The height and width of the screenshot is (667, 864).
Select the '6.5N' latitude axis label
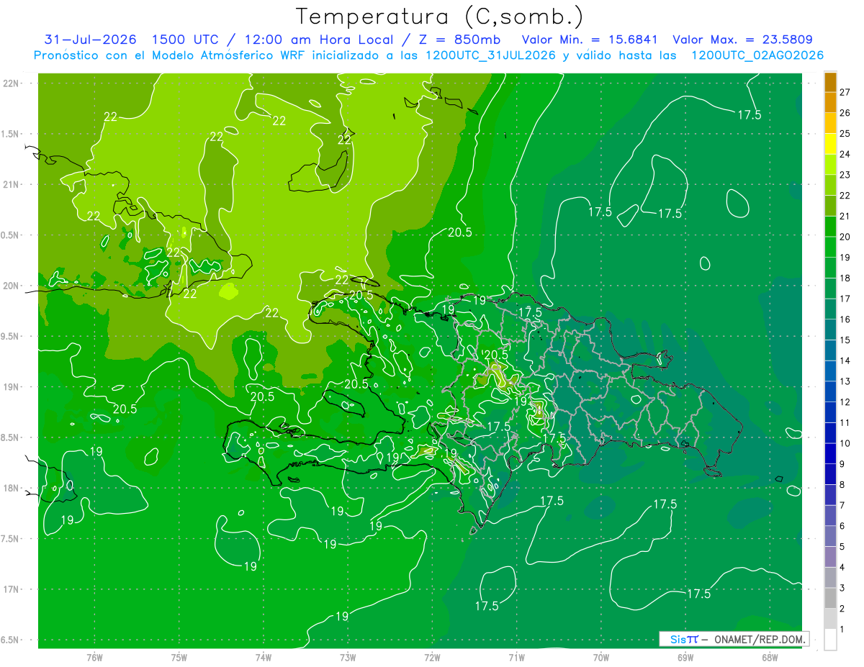pyautogui.click(x=10, y=640)
